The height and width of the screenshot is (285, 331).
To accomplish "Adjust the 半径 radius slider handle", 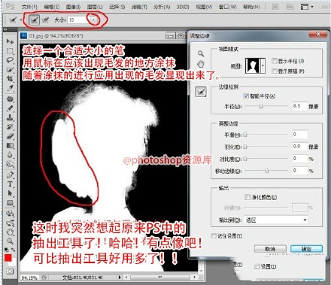I will pyautogui.click(x=261, y=106).
